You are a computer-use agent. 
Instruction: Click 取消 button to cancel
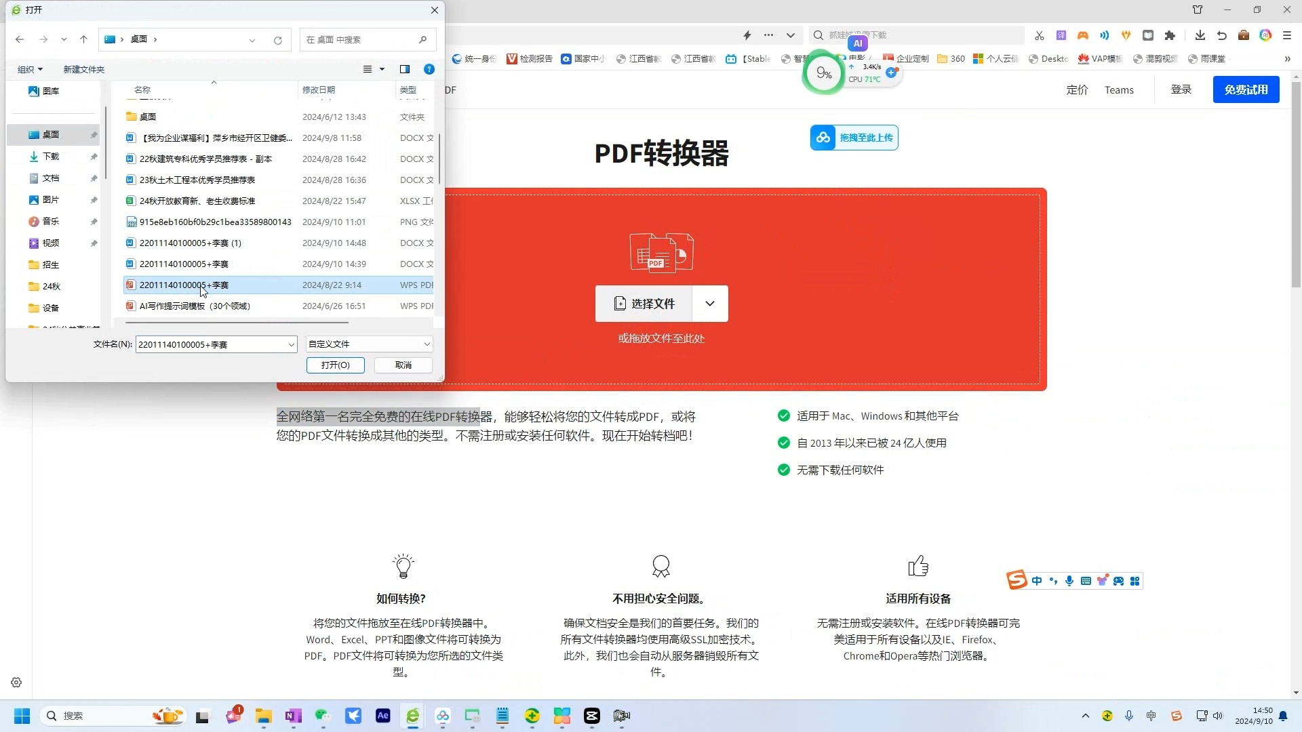click(x=403, y=365)
